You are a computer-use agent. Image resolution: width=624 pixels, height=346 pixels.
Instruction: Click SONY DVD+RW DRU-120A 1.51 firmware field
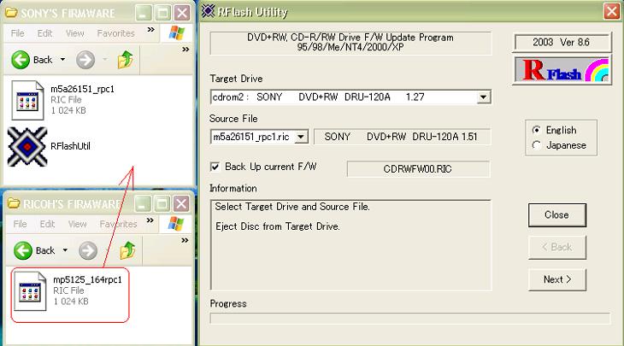[402, 137]
